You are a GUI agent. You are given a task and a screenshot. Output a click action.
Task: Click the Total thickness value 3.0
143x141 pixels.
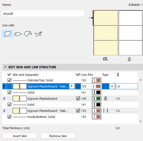[x=118, y=128]
